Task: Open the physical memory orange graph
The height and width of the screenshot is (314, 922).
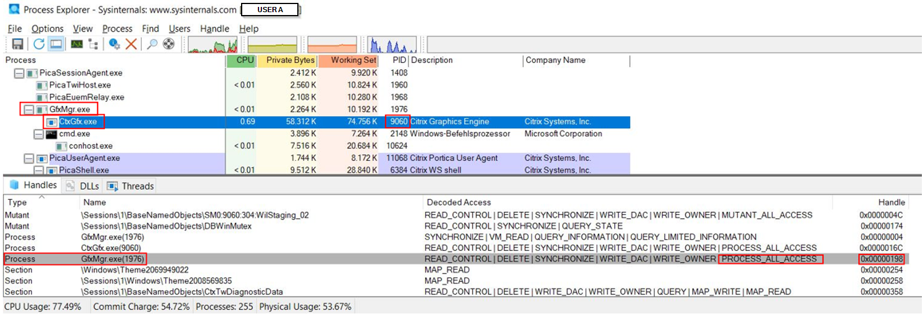Action: (332, 45)
